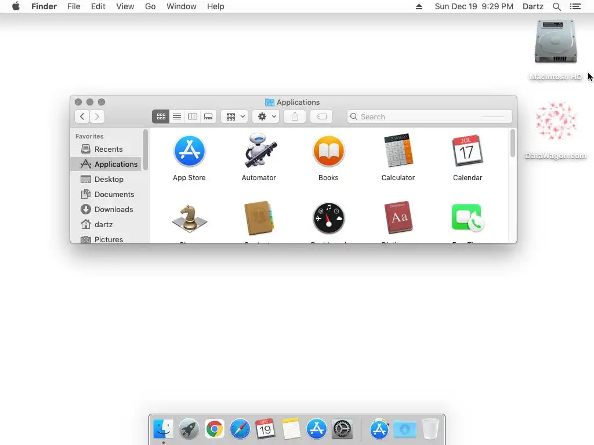594x445 pixels.
Task: Click the Finder Search field
Action: point(430,116)
